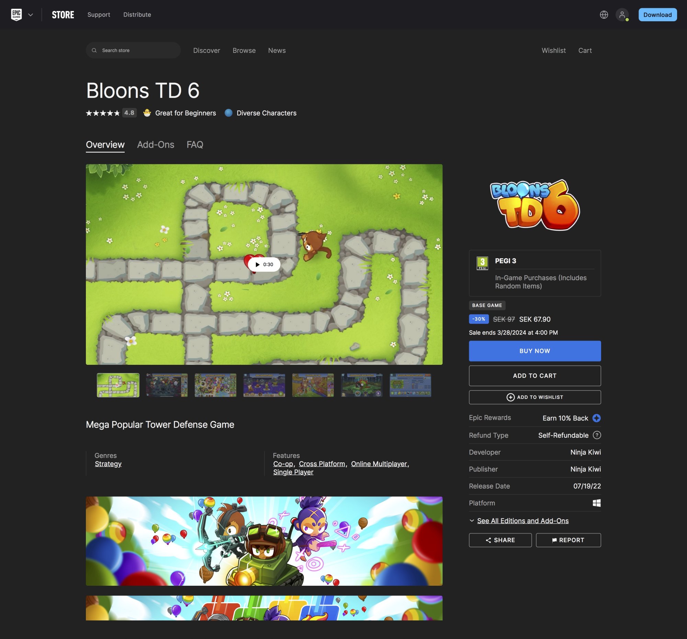Screen dimensions: 687x639
Task: Add the game to wishlist
Action: (x=534, y=397)
